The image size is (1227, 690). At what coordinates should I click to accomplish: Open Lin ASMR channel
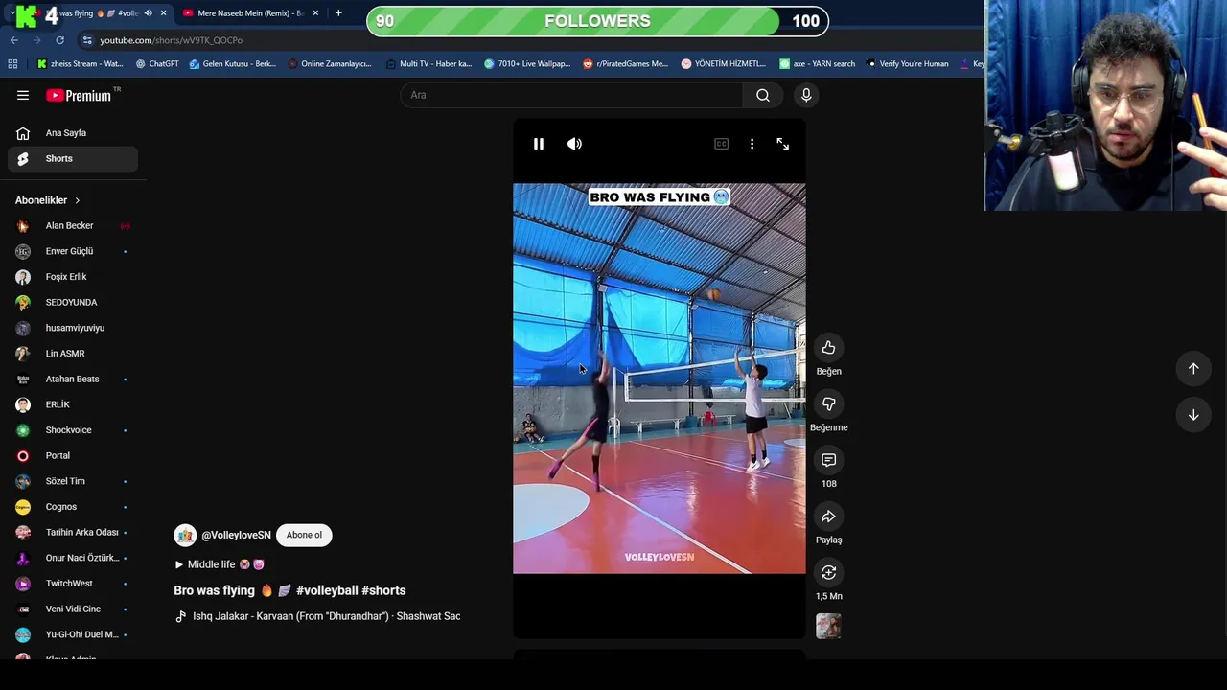73,354
